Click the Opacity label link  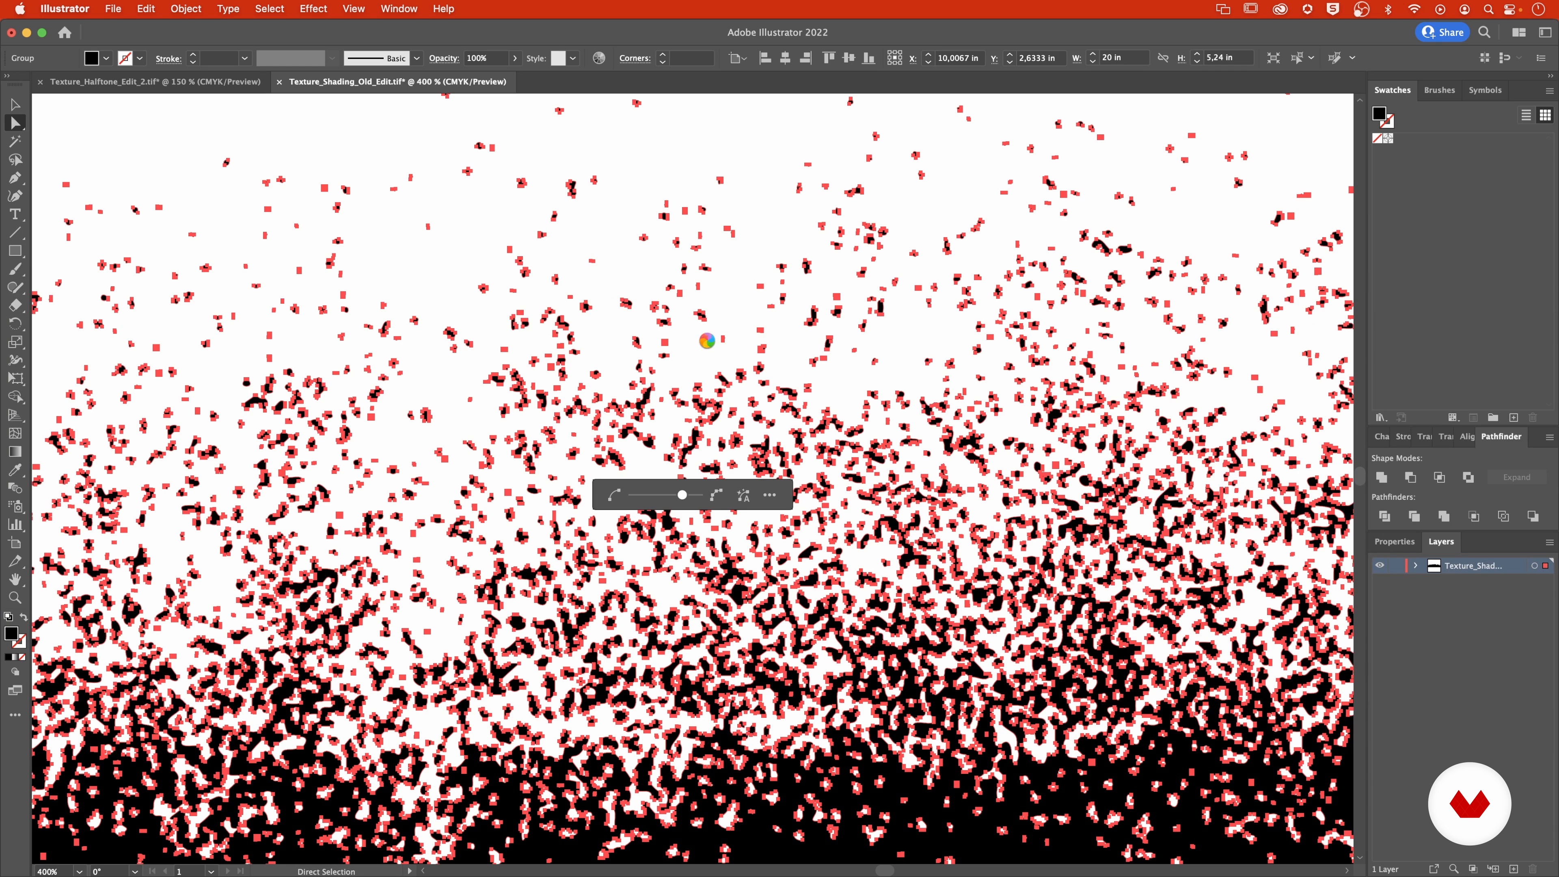(x=444, y=58)
